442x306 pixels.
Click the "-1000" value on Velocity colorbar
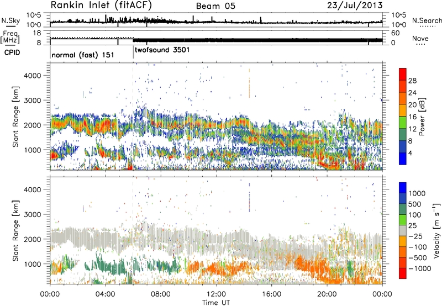tap(419, 268)
